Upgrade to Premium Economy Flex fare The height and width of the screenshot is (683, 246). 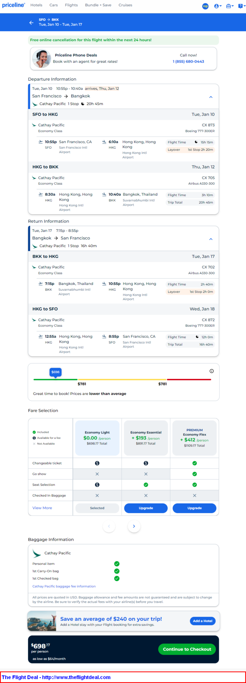pos(195,508)
